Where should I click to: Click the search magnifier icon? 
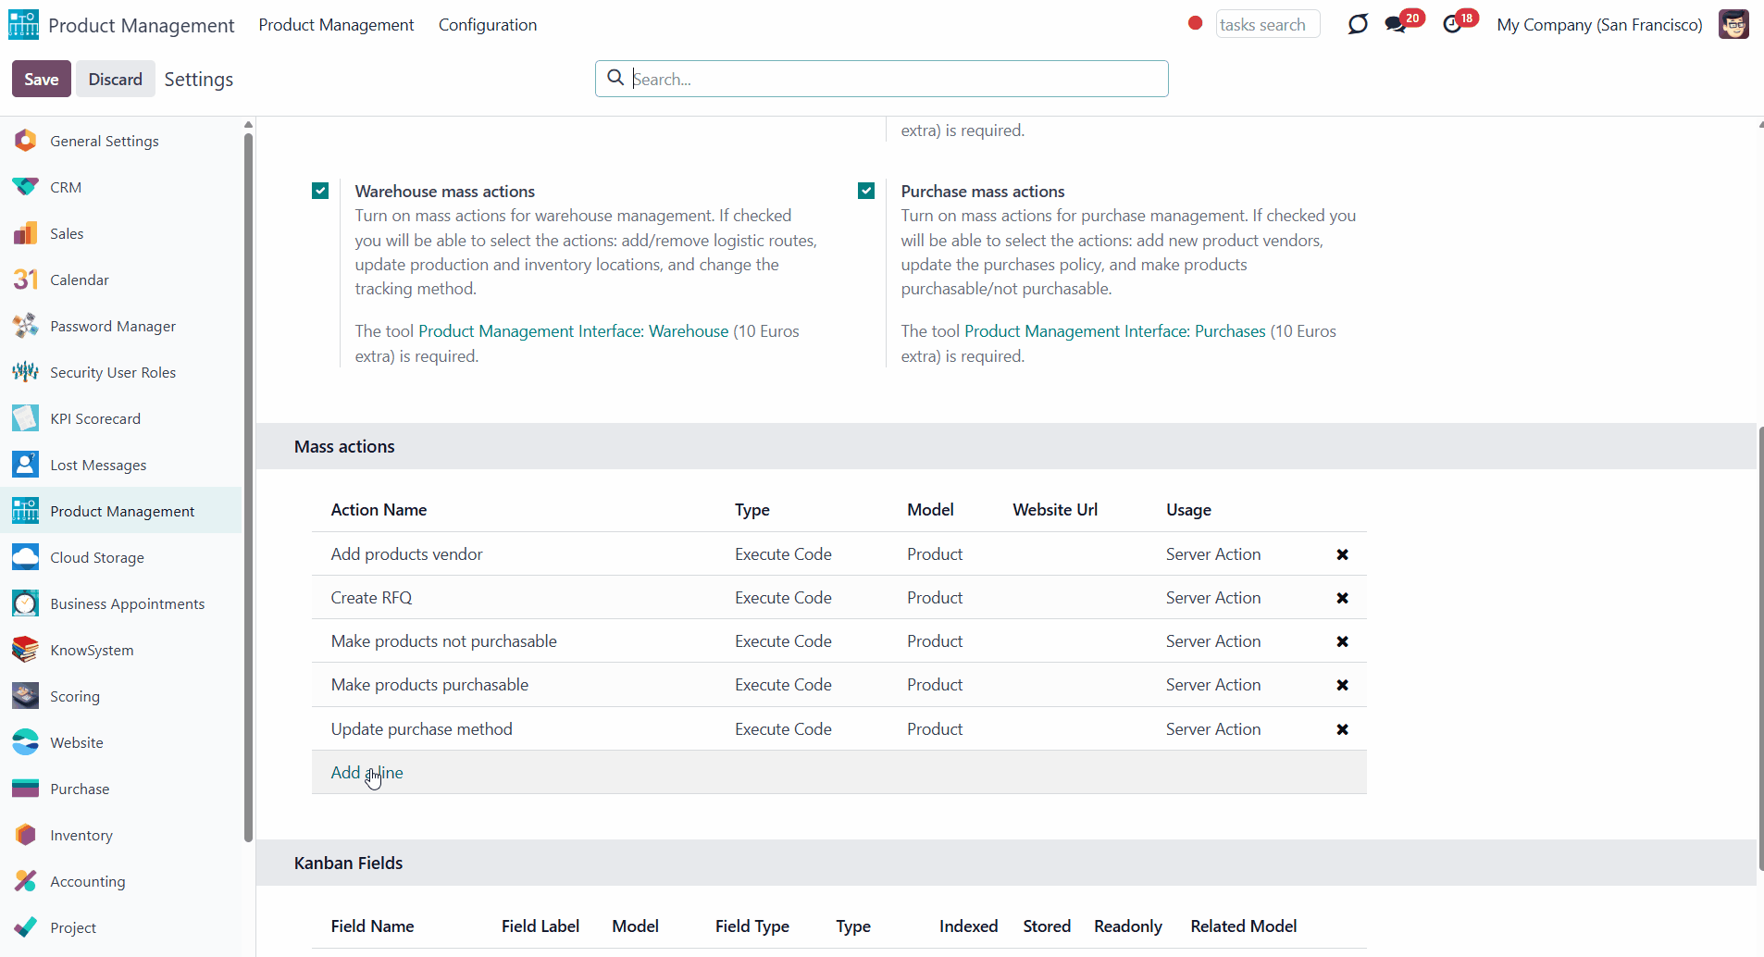click(615, 78)
